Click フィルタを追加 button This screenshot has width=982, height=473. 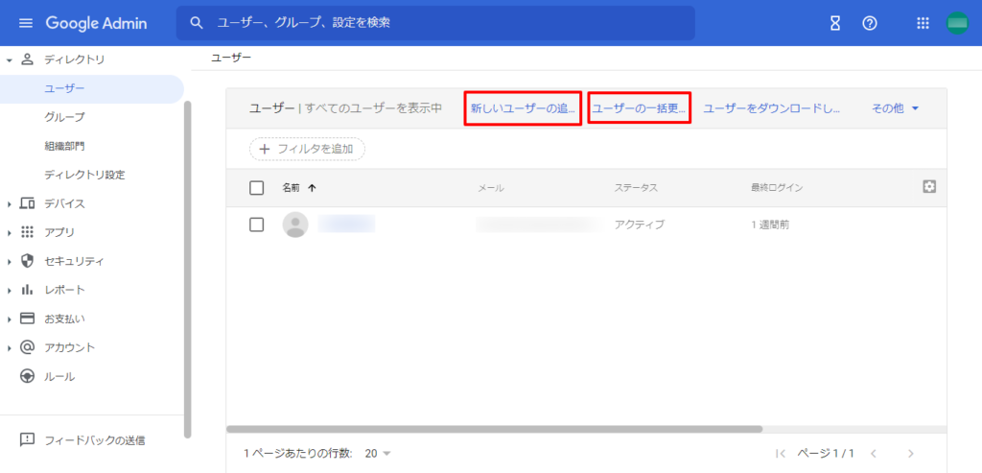click(308, 149)
